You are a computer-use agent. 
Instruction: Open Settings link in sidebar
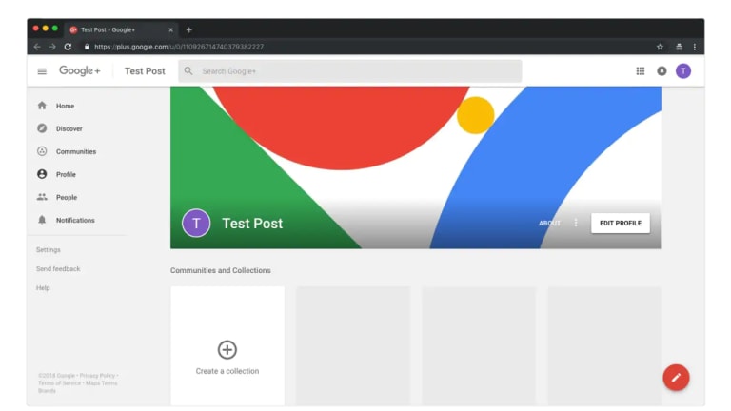[x=49, y=250]
